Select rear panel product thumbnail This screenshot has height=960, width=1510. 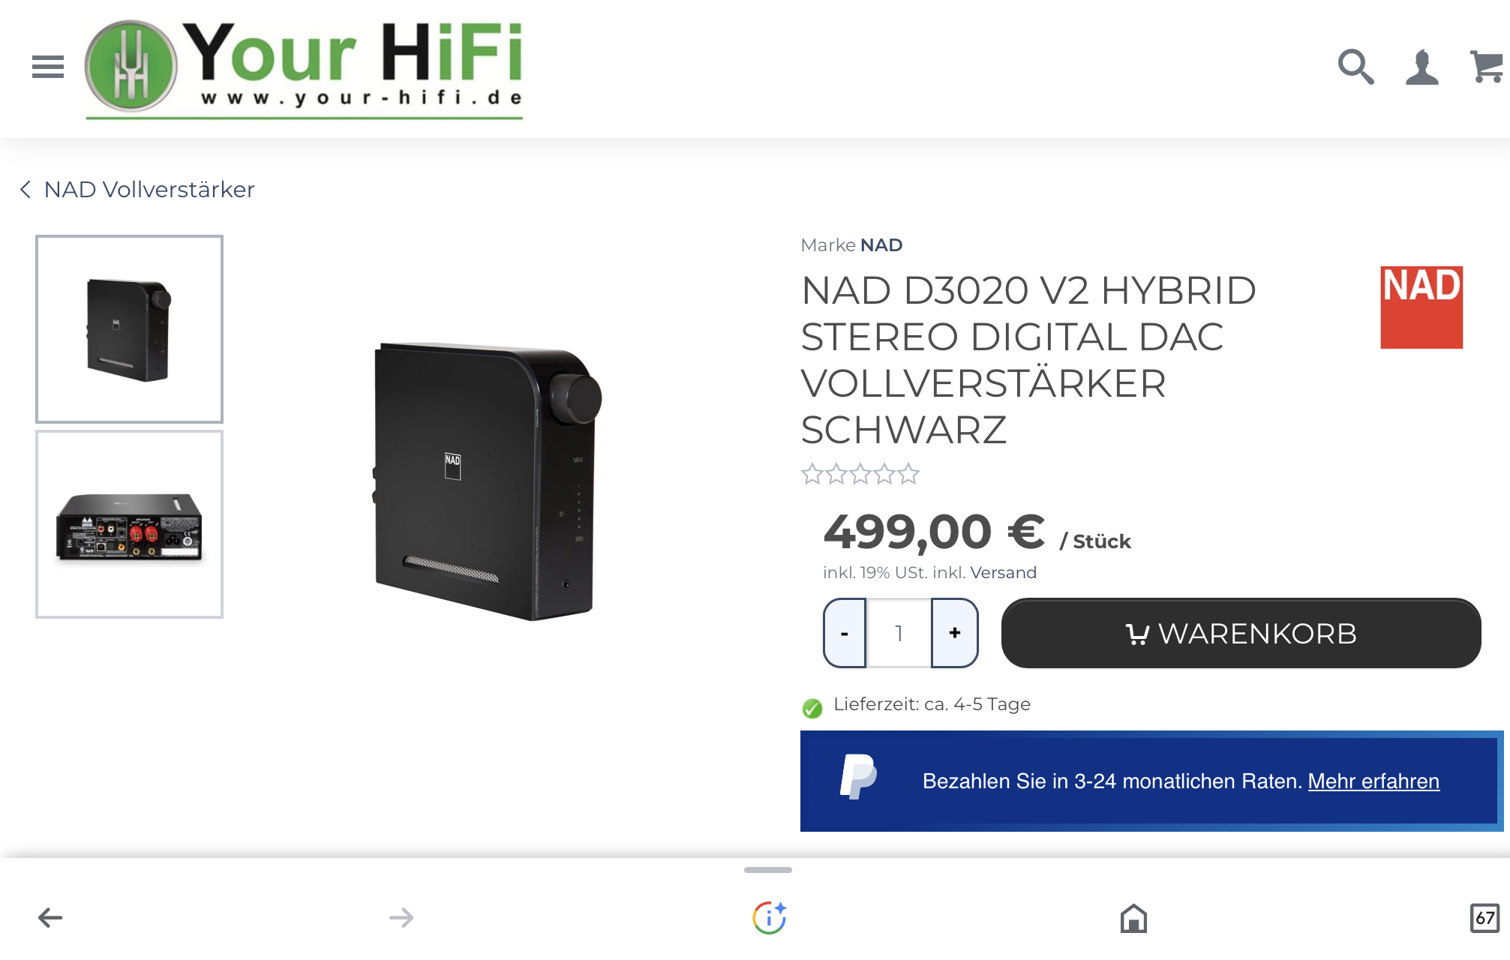(x=130, y=524)
